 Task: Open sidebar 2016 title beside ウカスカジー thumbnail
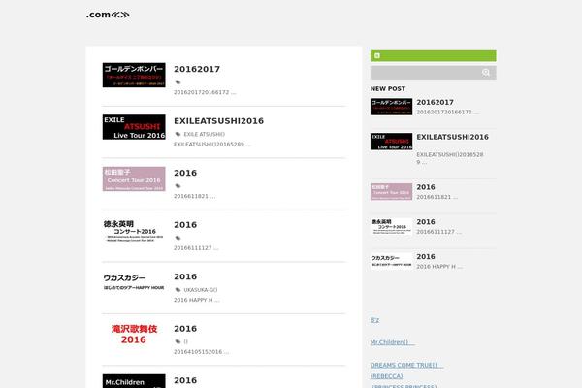tap(426, 256)
